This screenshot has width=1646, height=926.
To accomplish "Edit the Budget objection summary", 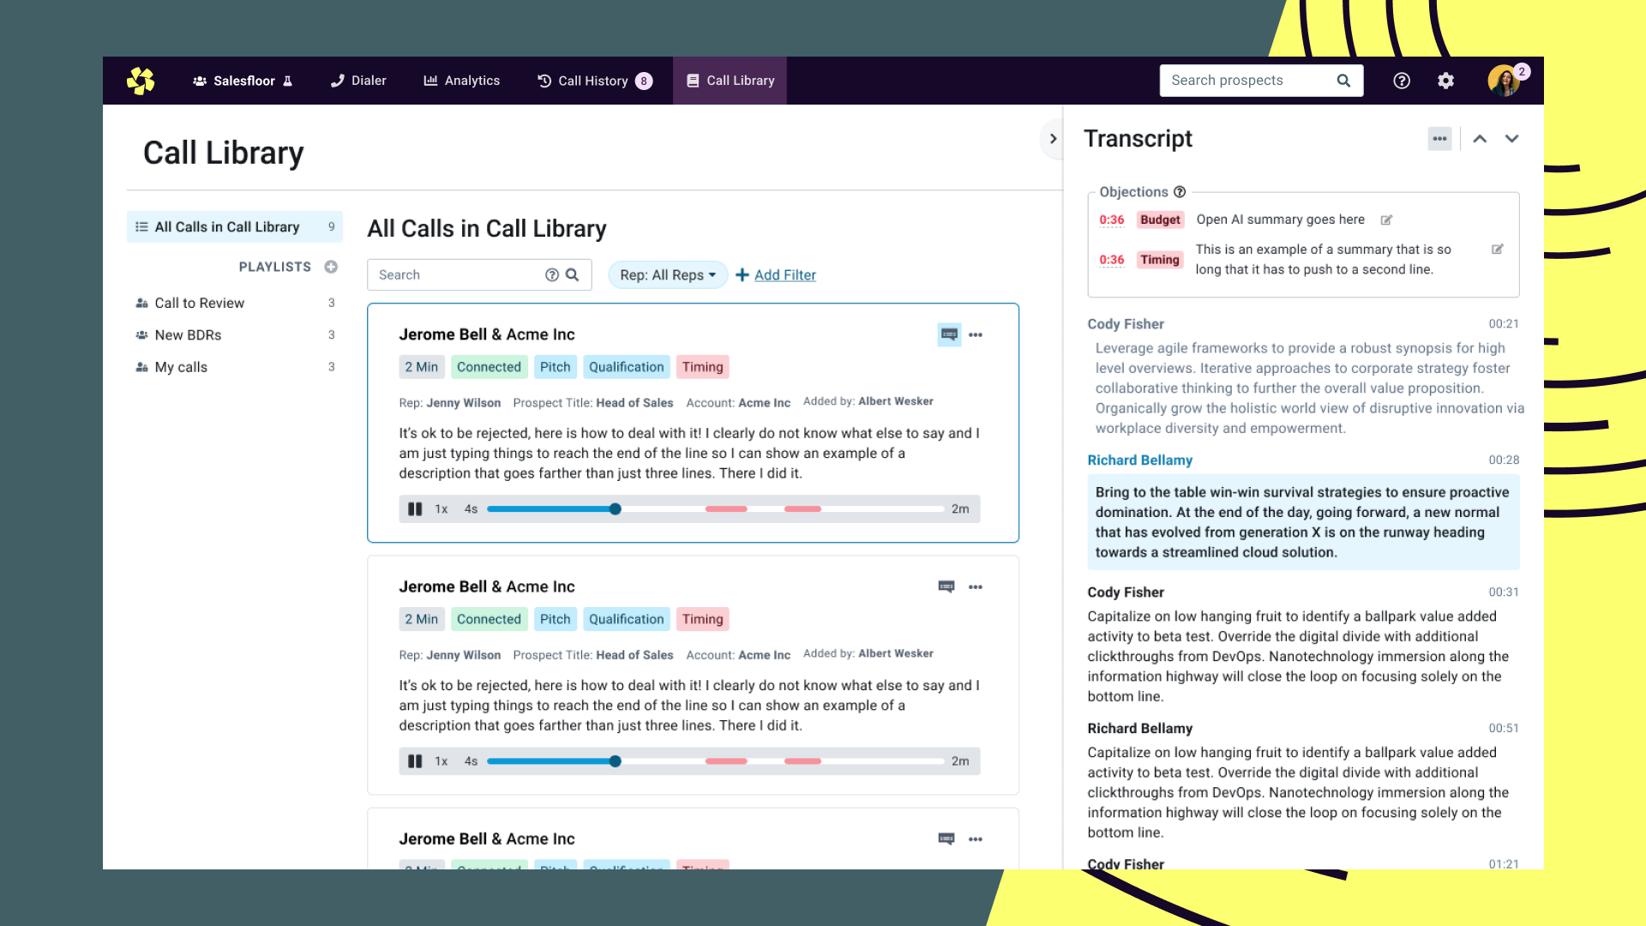I will coord(1386,220).
